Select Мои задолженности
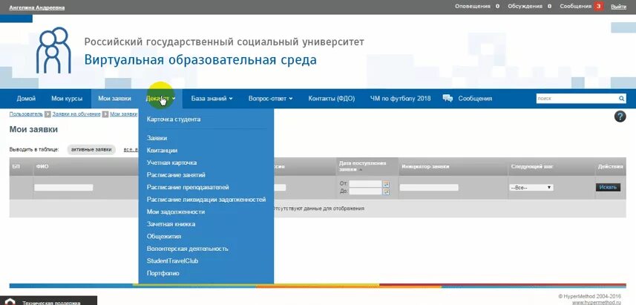 tap(176, 211)
